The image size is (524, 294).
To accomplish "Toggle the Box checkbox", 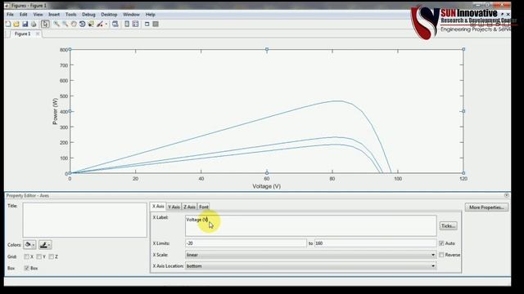I will [26, 268].
